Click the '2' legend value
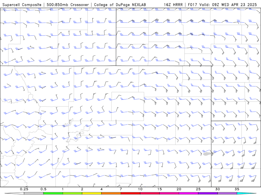 [x=82, y=189]
